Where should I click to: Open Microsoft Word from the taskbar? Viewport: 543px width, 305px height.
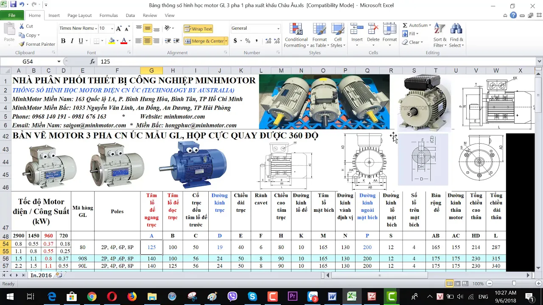(331, 297)
